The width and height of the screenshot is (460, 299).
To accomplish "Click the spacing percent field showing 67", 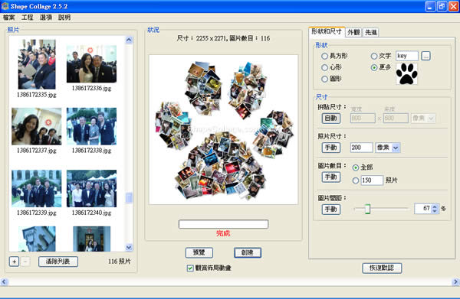I will tap(422, 209).
